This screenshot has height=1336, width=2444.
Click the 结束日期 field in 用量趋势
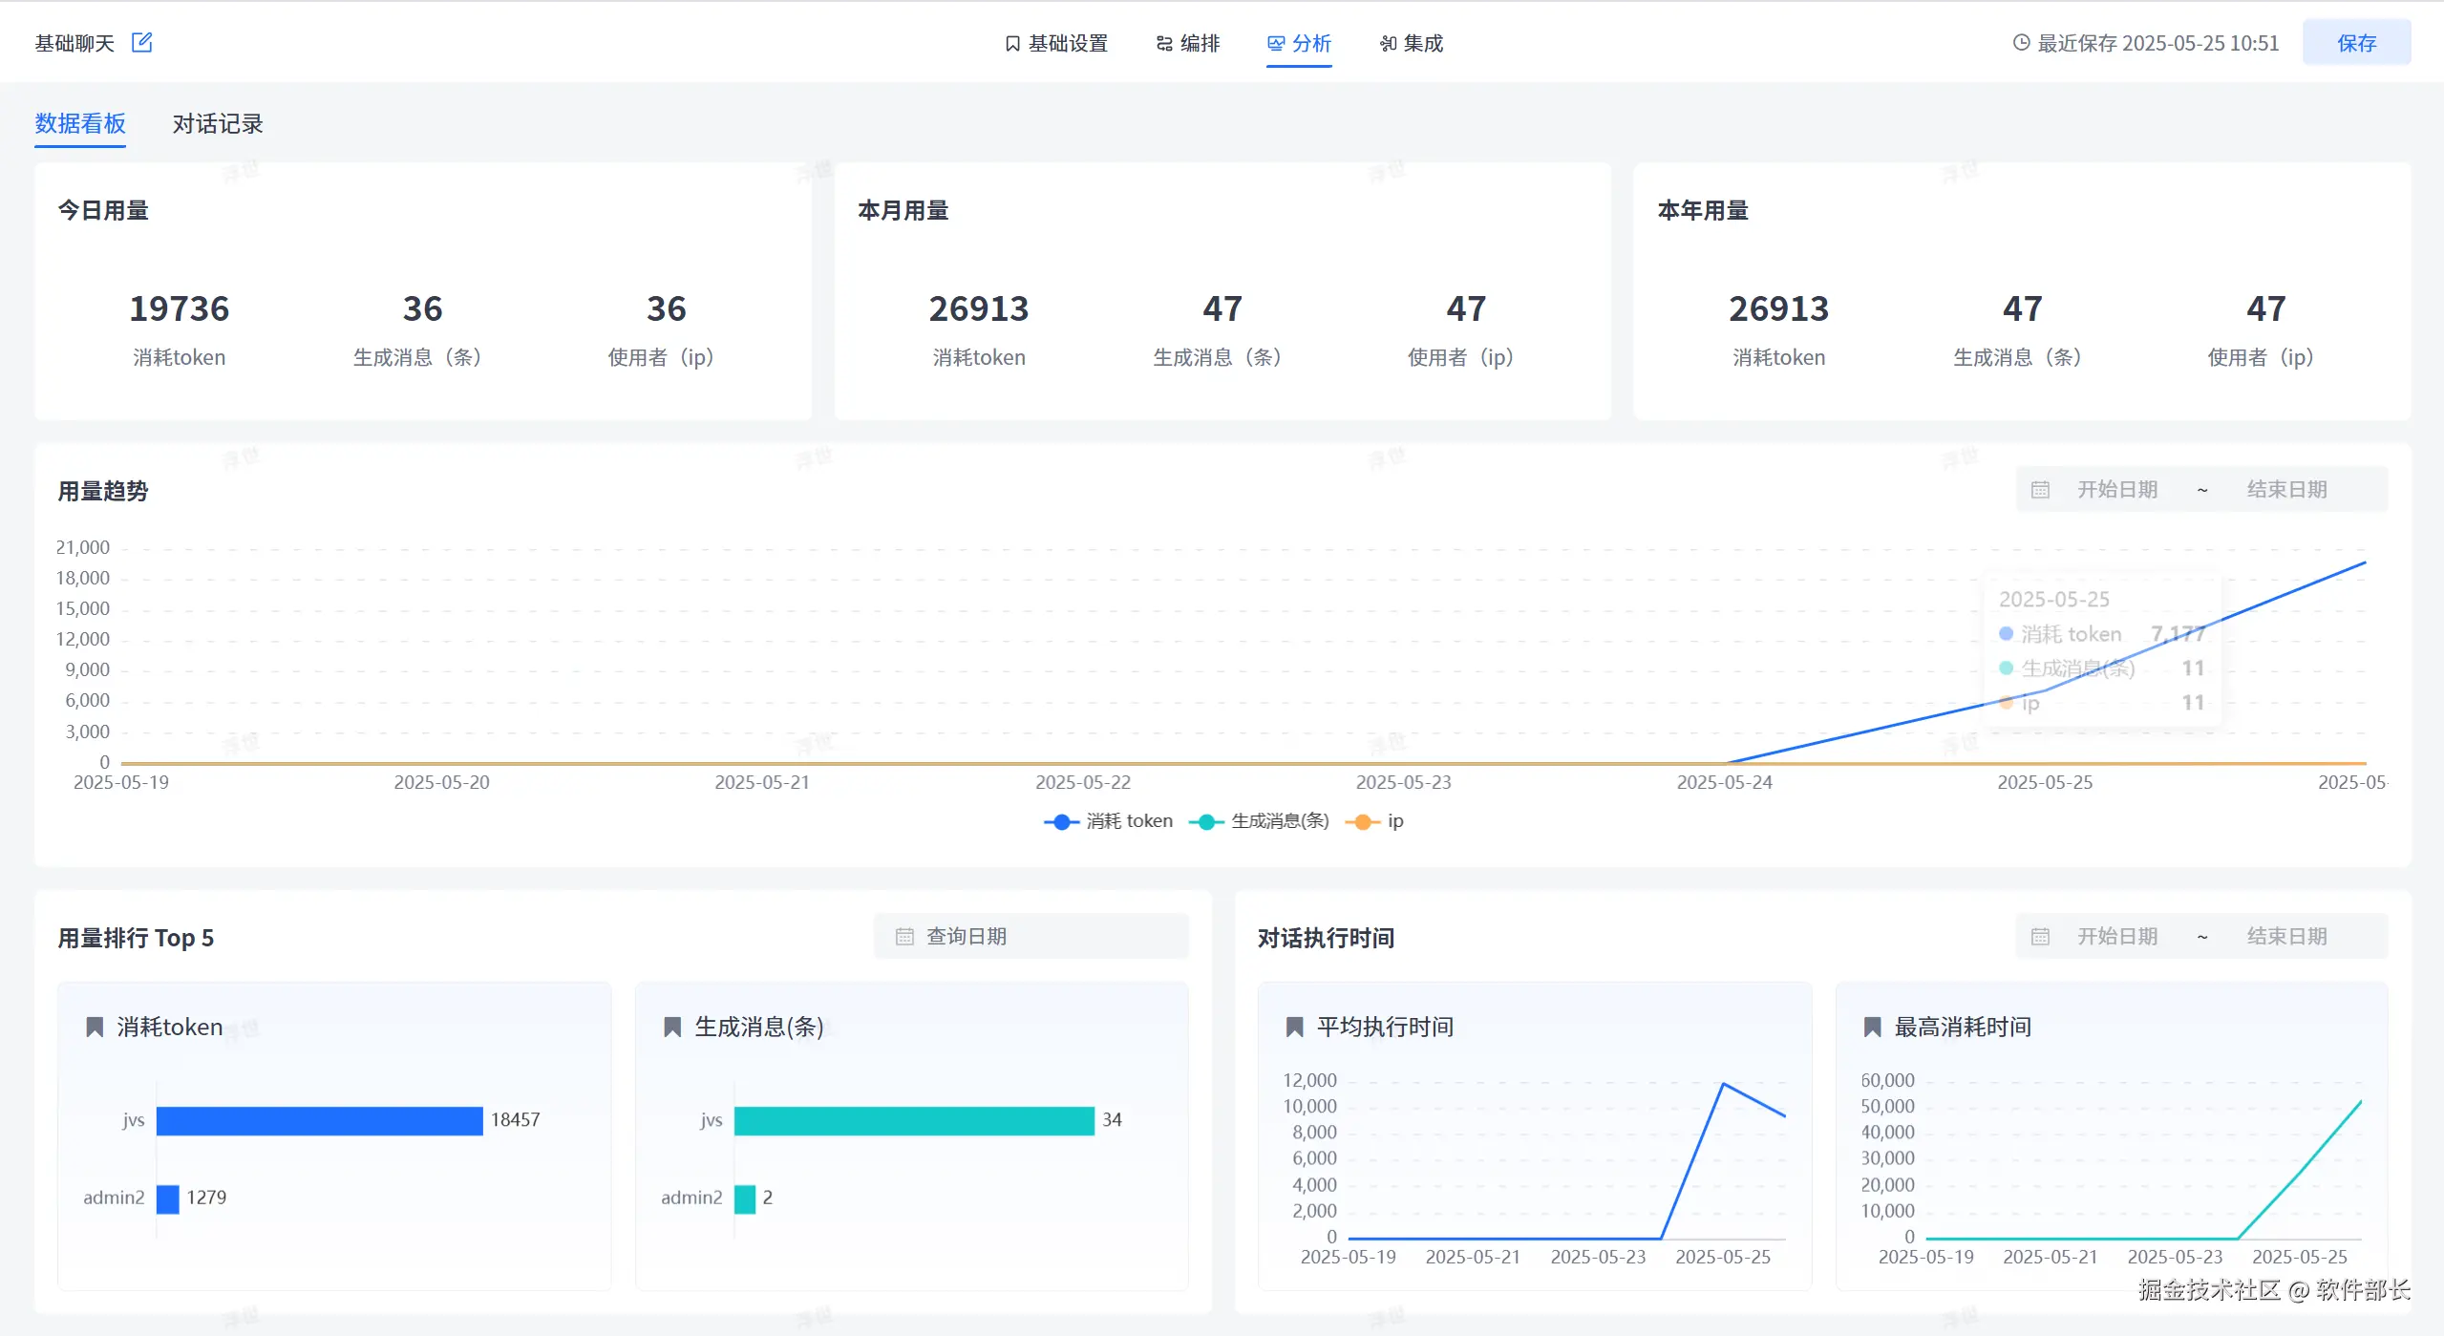[2286, 490]
